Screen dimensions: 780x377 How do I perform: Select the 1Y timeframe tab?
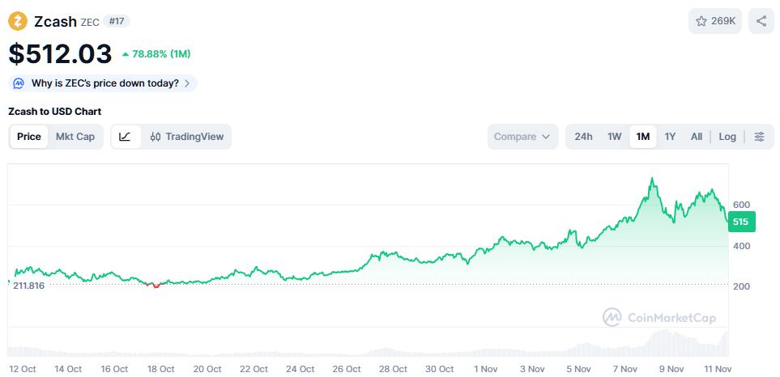(670, 137)
